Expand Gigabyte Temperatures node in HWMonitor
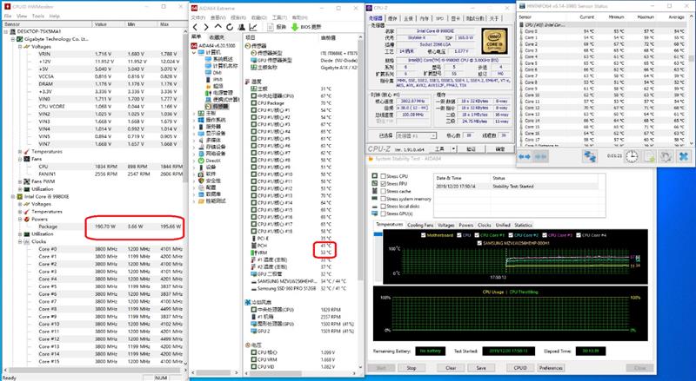Viewport: 696px width, 381px height. [20, 152]
